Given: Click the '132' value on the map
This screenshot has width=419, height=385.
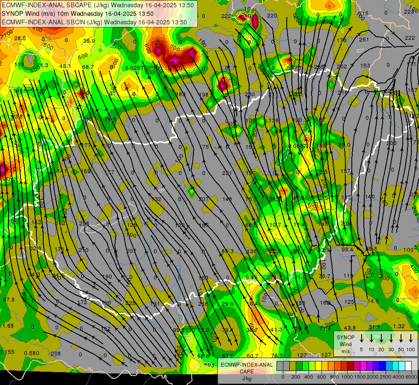Looking at the screenshot, I should [x=156, y=199].
